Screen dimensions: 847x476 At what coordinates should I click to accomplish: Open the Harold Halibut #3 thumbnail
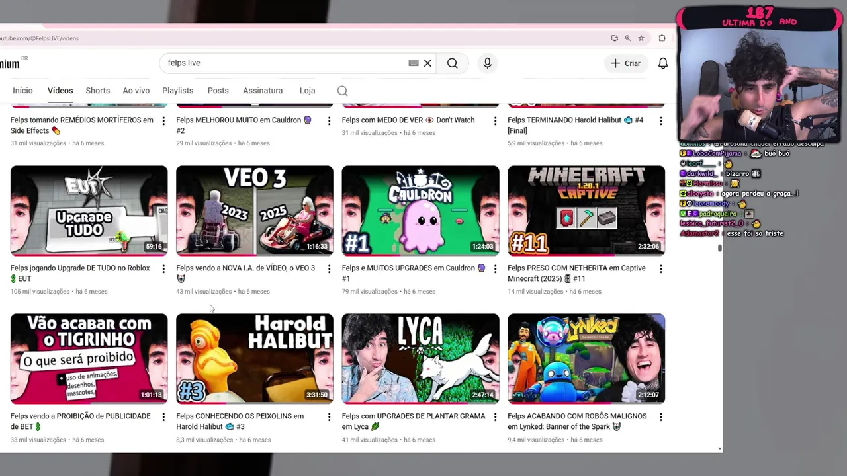(255, 358)
